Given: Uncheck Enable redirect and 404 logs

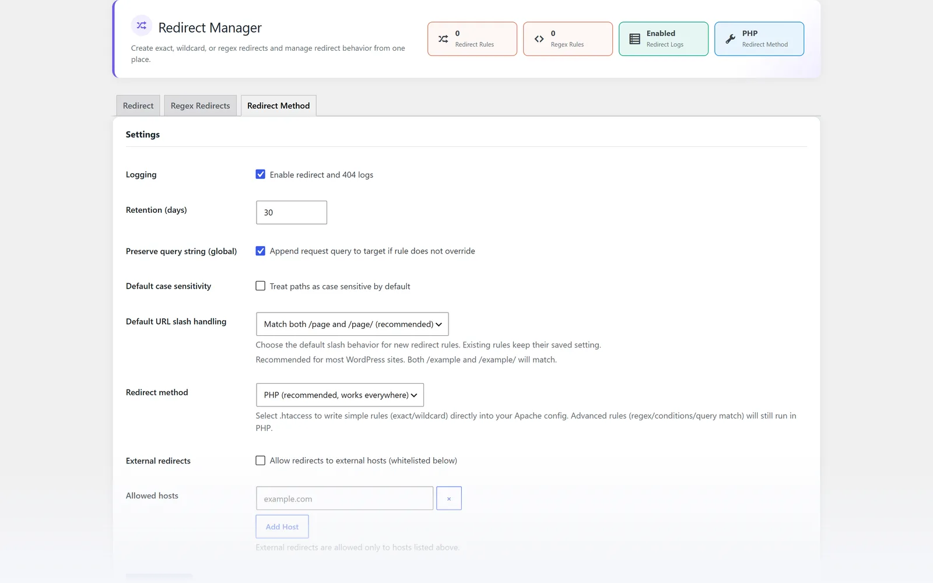Looking at the screenshot, I should tap(261, 174).
